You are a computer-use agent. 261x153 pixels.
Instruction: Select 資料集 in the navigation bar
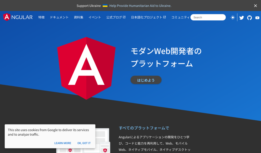[79, 17]
